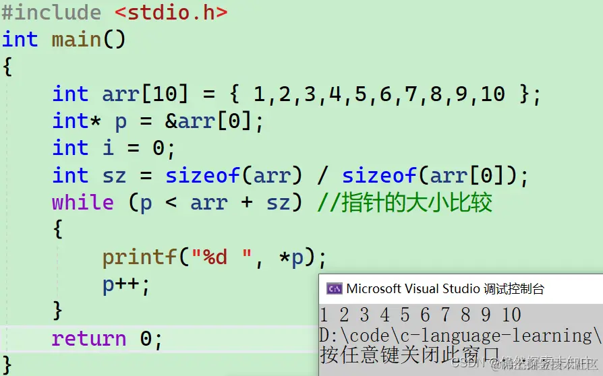
Task: Click the comment //指针的大小比较
Action: click(x=405, y=203)
